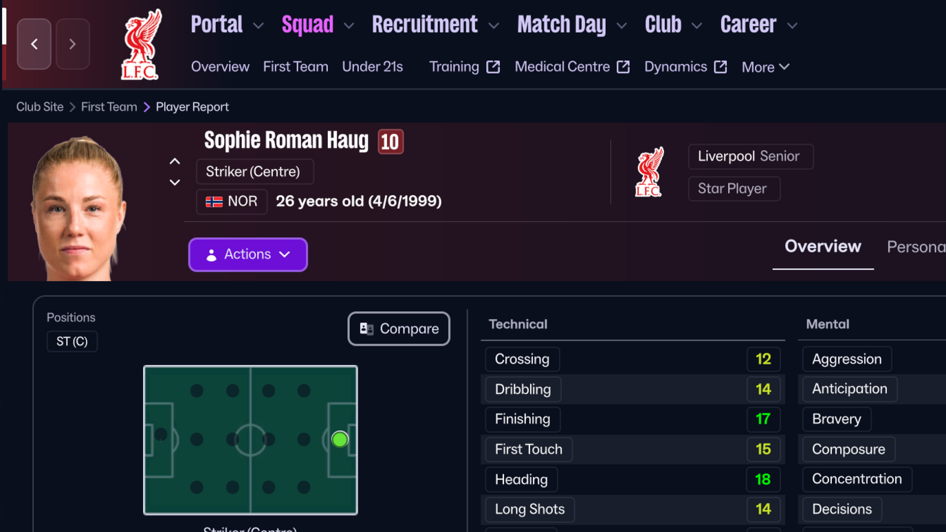Click the forward navigation arrow
Screen dimensions: 946x532
pos(73,43)
